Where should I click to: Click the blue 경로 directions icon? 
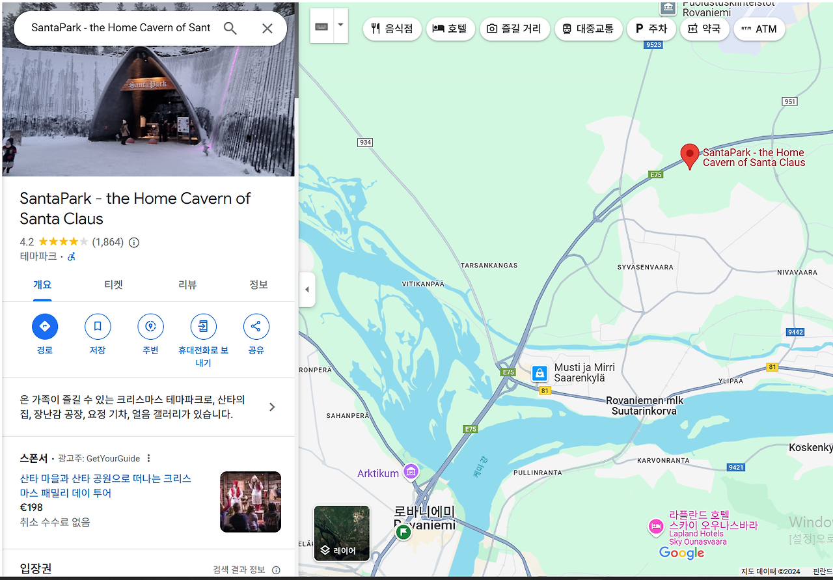coord(45,326)
